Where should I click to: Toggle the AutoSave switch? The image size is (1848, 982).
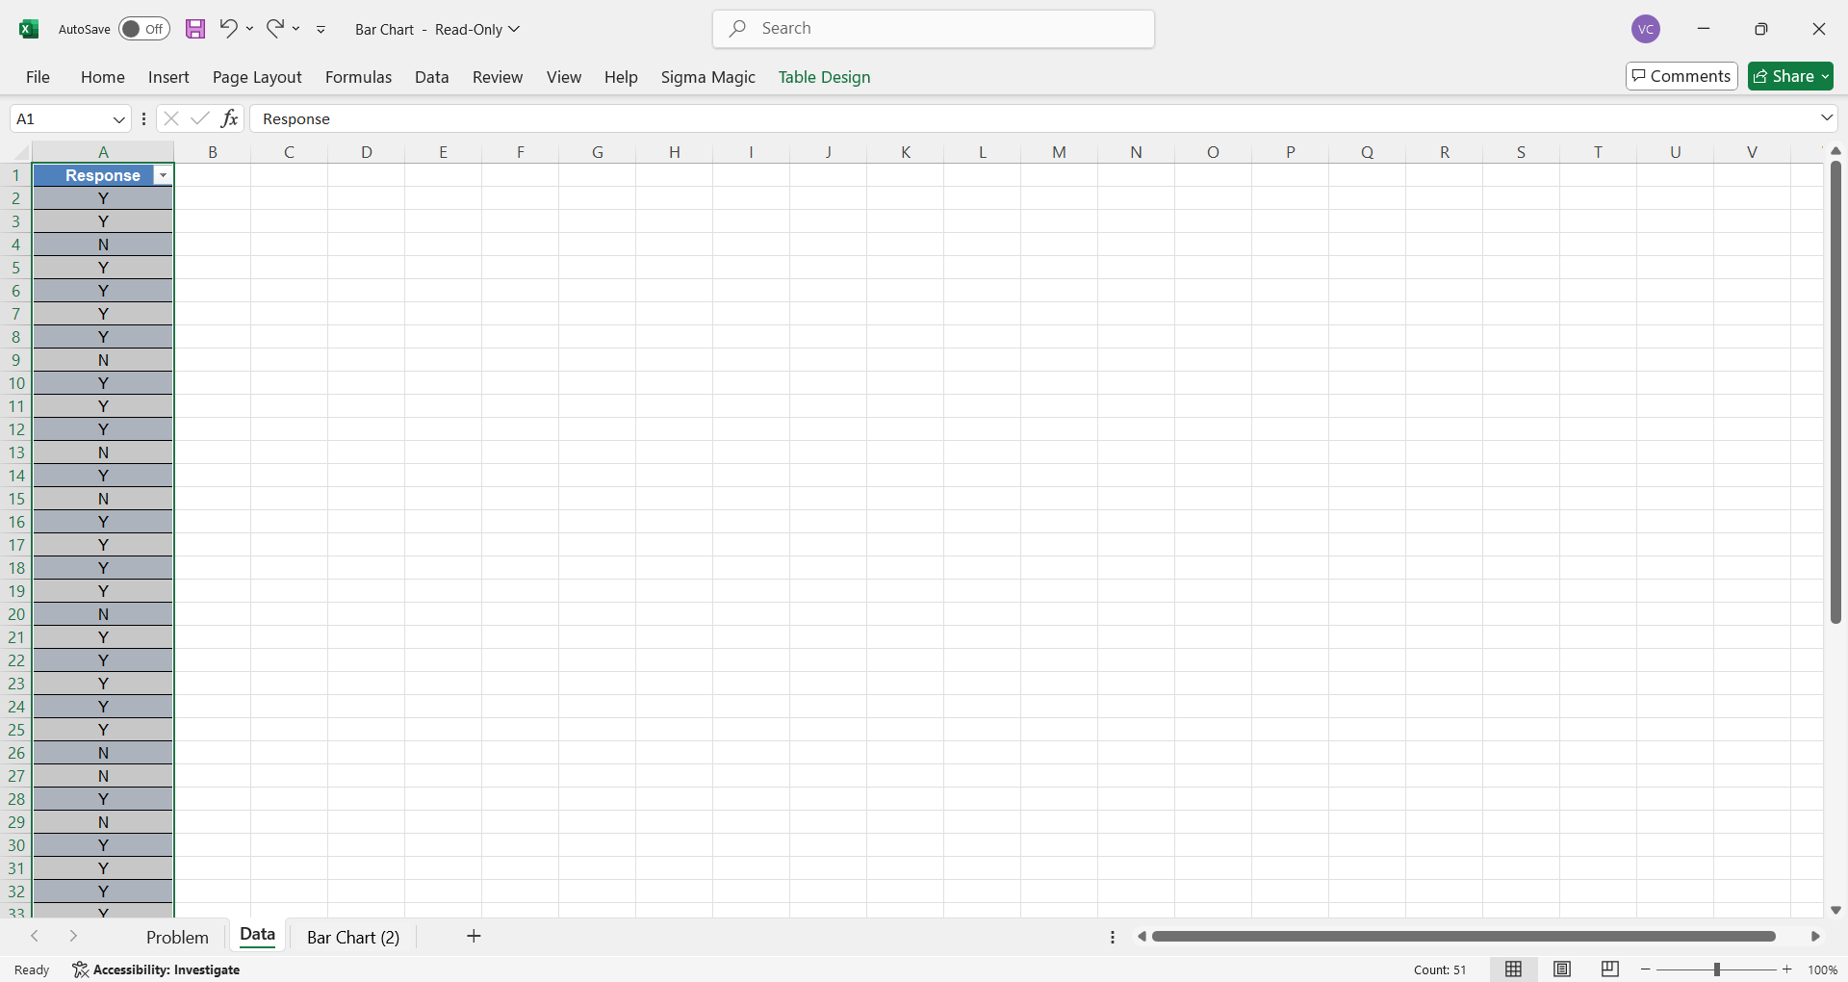tap(144, 29)
